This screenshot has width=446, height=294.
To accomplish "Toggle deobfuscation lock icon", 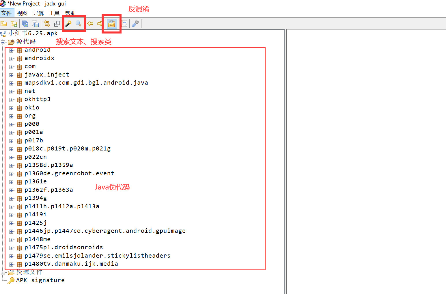I will (112, 24).
